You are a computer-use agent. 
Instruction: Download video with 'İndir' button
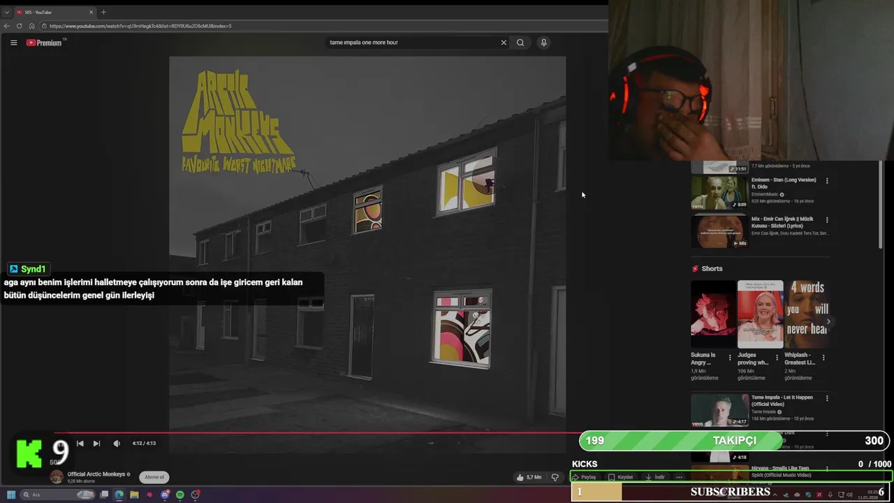[655, 477]
